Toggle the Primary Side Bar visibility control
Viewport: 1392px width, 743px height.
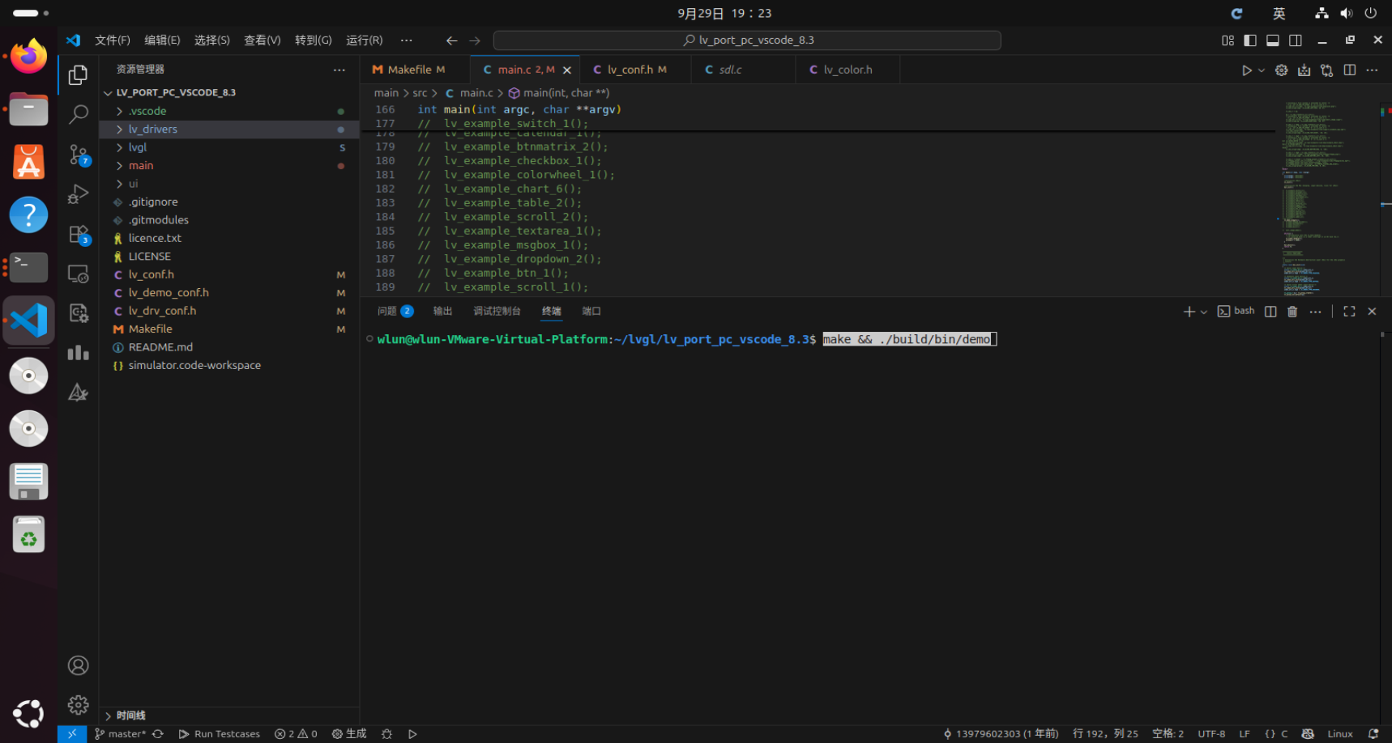(x=1250, y=40)
